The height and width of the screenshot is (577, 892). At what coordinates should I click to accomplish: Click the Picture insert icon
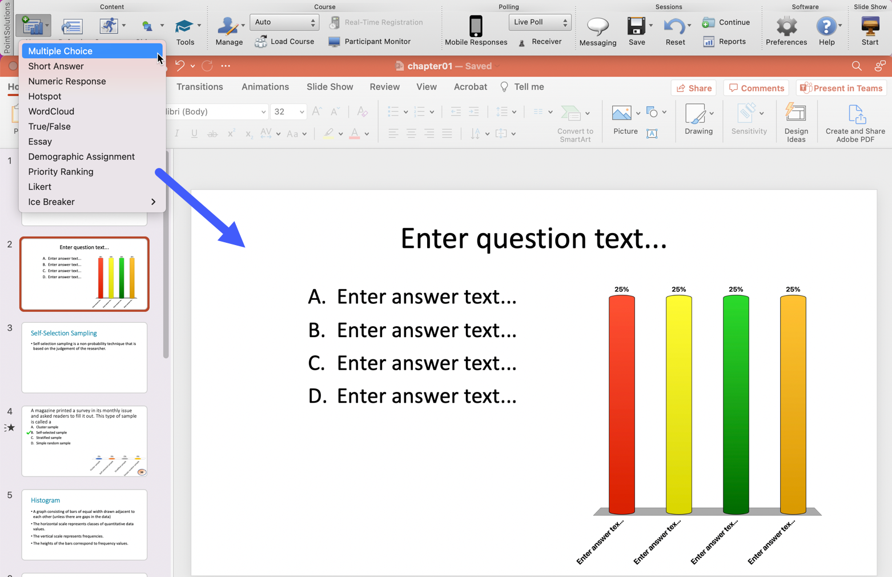(x=621, y=113)
